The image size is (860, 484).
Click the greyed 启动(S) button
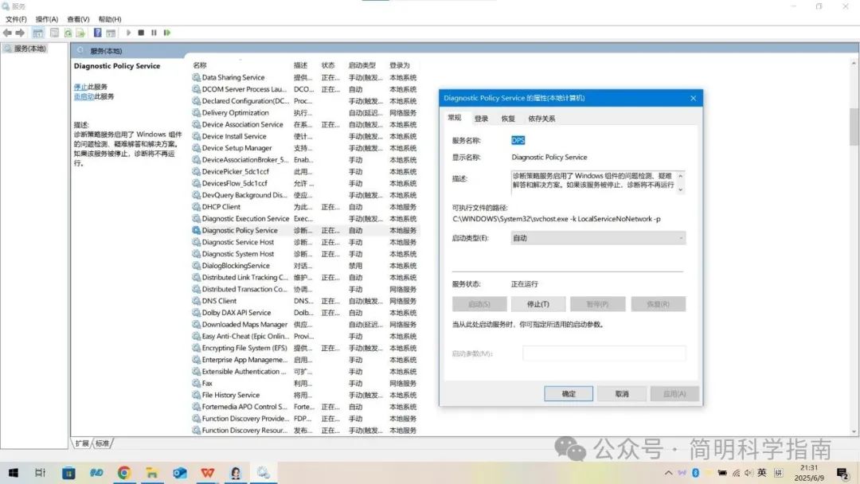click(x=479, y=304)
